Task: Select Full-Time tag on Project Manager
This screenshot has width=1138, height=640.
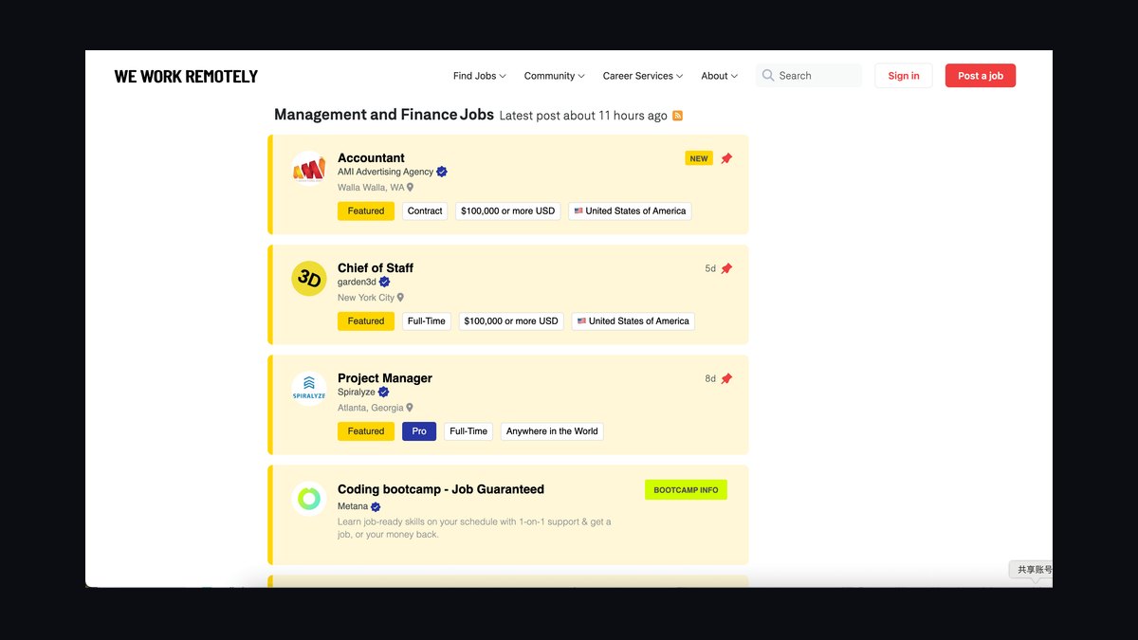Action: click(x=468, y=430)
